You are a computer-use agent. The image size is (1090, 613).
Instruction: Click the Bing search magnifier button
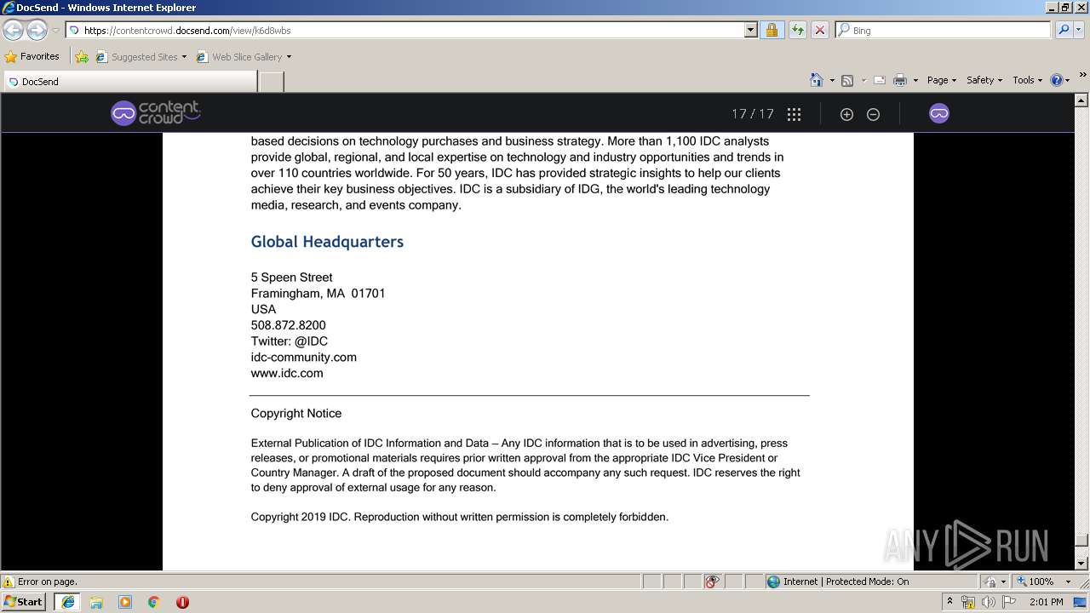click(x=1063, y=30)
